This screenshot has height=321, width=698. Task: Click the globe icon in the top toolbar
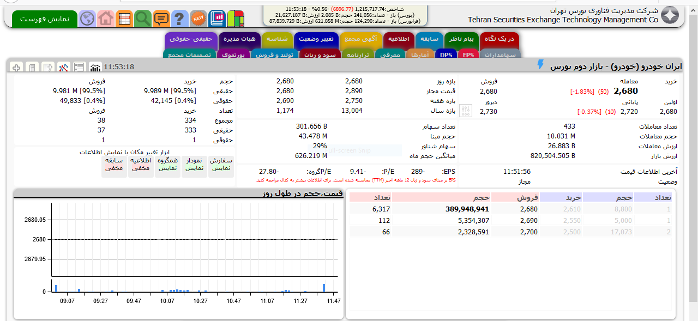(x=87, y=19)
